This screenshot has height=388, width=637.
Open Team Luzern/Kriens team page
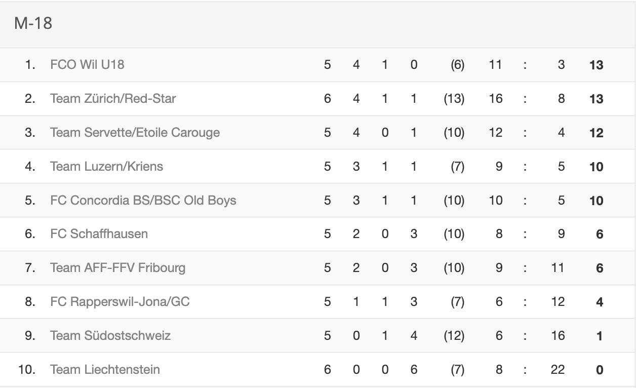tap(106, 166)
